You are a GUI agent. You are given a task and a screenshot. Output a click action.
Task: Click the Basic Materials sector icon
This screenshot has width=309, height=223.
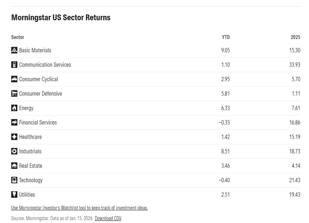coord(14,50)
